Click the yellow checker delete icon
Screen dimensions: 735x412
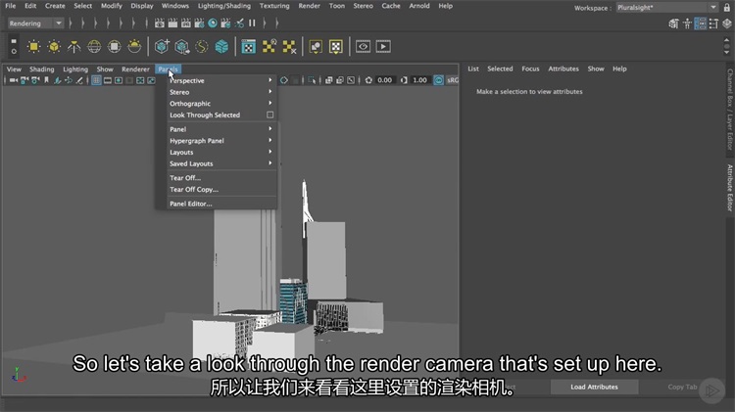pos(289,46)
